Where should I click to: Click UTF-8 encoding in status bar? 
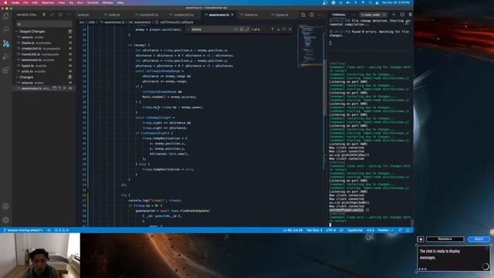tap(330, 230)
